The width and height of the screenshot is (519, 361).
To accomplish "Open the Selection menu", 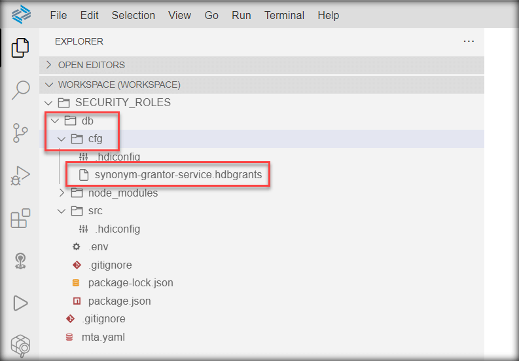I will pyautogui.click(x=134, y=15).
